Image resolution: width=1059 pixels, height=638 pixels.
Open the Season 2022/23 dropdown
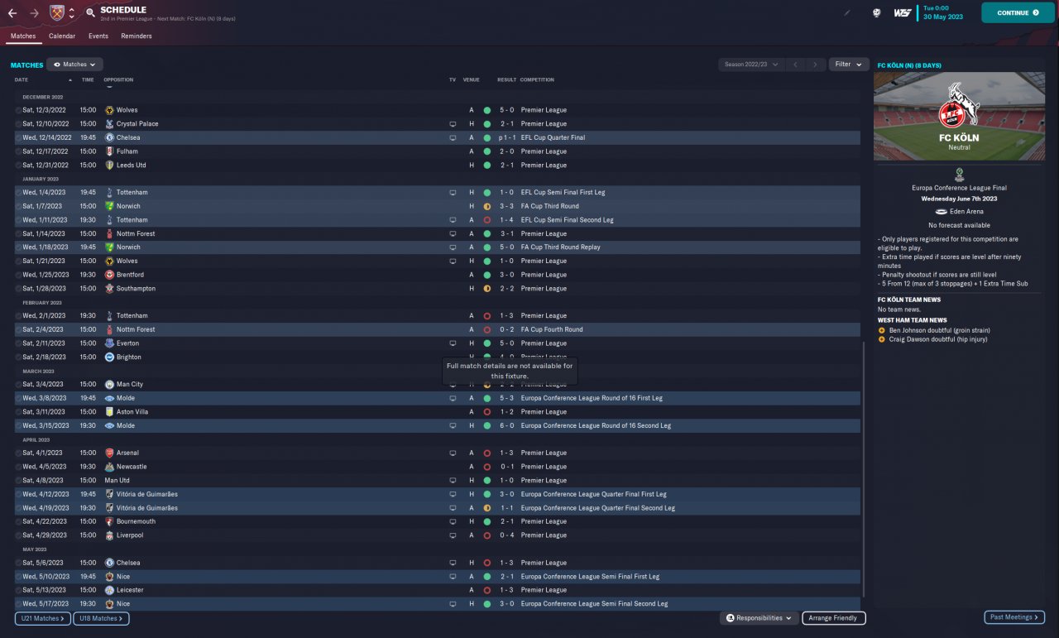[x=751, y=65]
